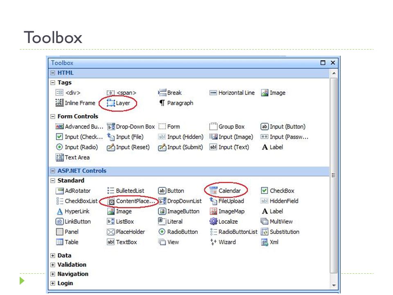Viewport: 393px width, 295px height.
Task: Pick the DropDownList icon
Action: [162, 201]
